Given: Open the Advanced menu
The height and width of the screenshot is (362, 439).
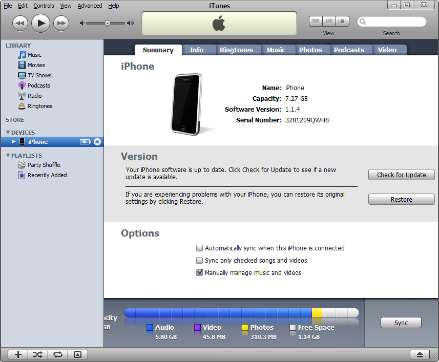Looking at the screenshot, I should point(90,6).
